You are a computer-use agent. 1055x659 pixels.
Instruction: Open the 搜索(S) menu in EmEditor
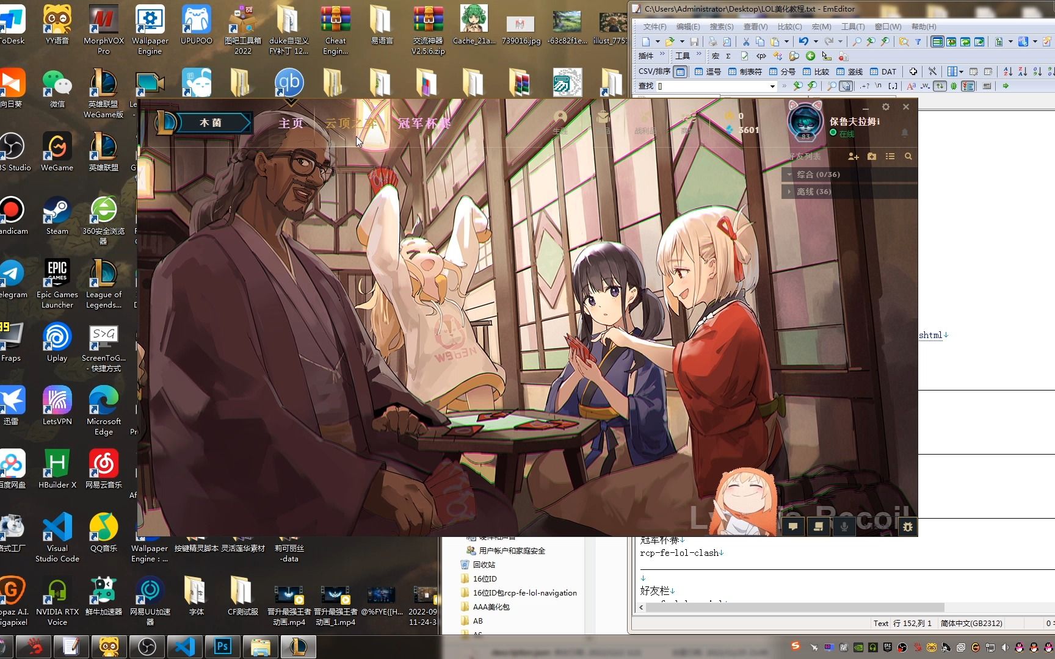(722, 27)
